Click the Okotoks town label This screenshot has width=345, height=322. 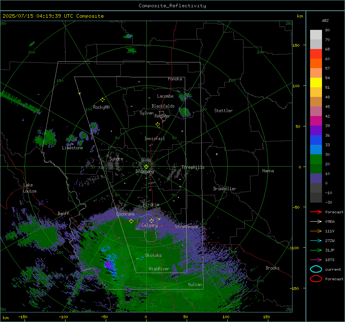[x=153, y=255]
